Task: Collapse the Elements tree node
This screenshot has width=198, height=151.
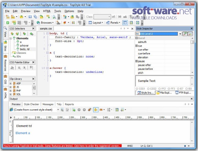Action: point(11,38)
